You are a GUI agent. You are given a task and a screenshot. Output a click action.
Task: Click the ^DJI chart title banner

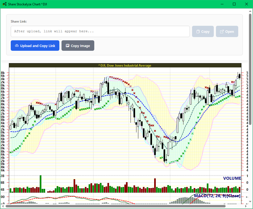pos(125,65)
